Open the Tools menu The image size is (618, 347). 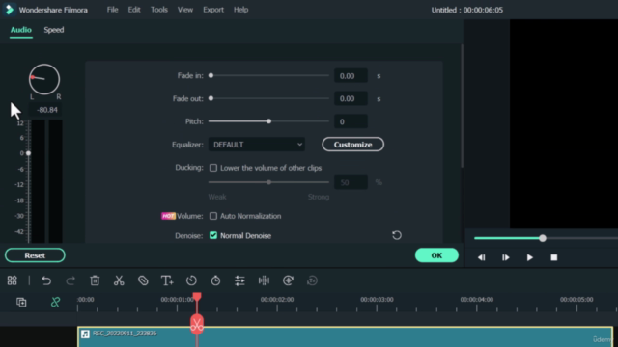point(158,10)
